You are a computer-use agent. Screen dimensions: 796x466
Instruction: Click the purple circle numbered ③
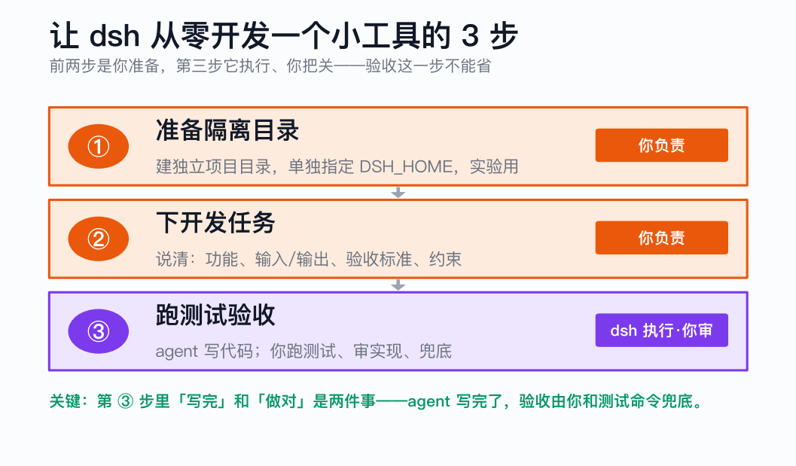[x=99, y=331]
